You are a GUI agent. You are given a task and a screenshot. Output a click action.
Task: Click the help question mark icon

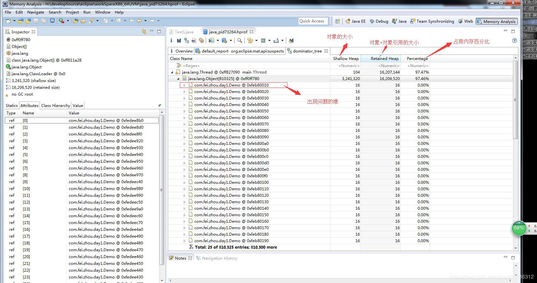(514, 41)
